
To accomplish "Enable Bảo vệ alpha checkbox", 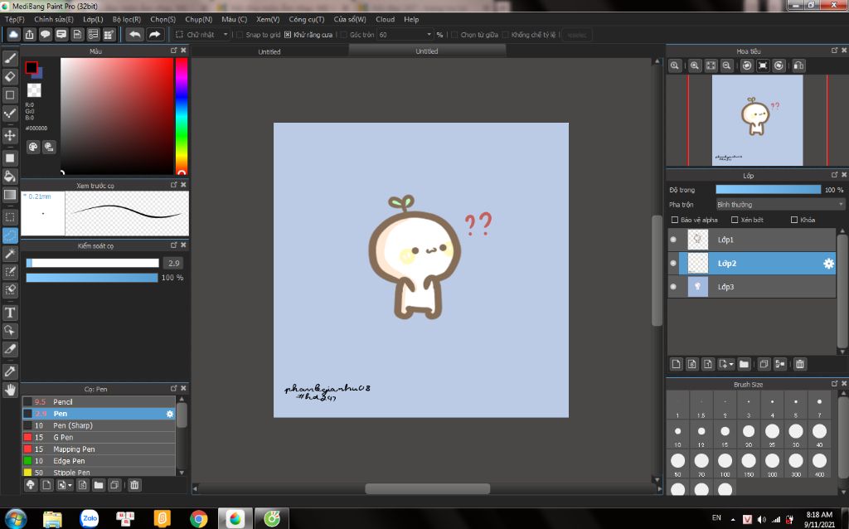I will (675, 220).
